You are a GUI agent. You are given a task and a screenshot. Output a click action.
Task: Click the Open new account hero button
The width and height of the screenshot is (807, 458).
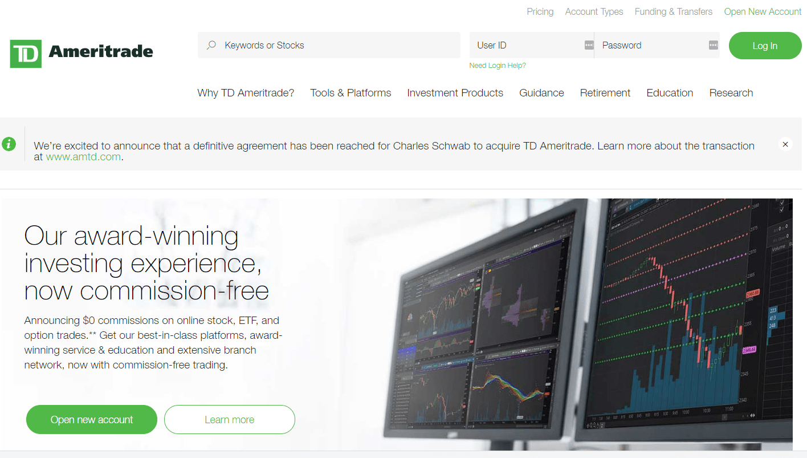[92, 420]
